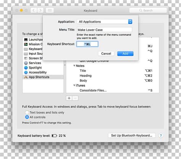Click the Set Up Bluetooth Keyboard button
This screenshot has width=181, height=159.
pyautogui.click(x=132, y=135)
